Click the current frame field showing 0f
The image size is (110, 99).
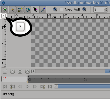tap(14, 79)
